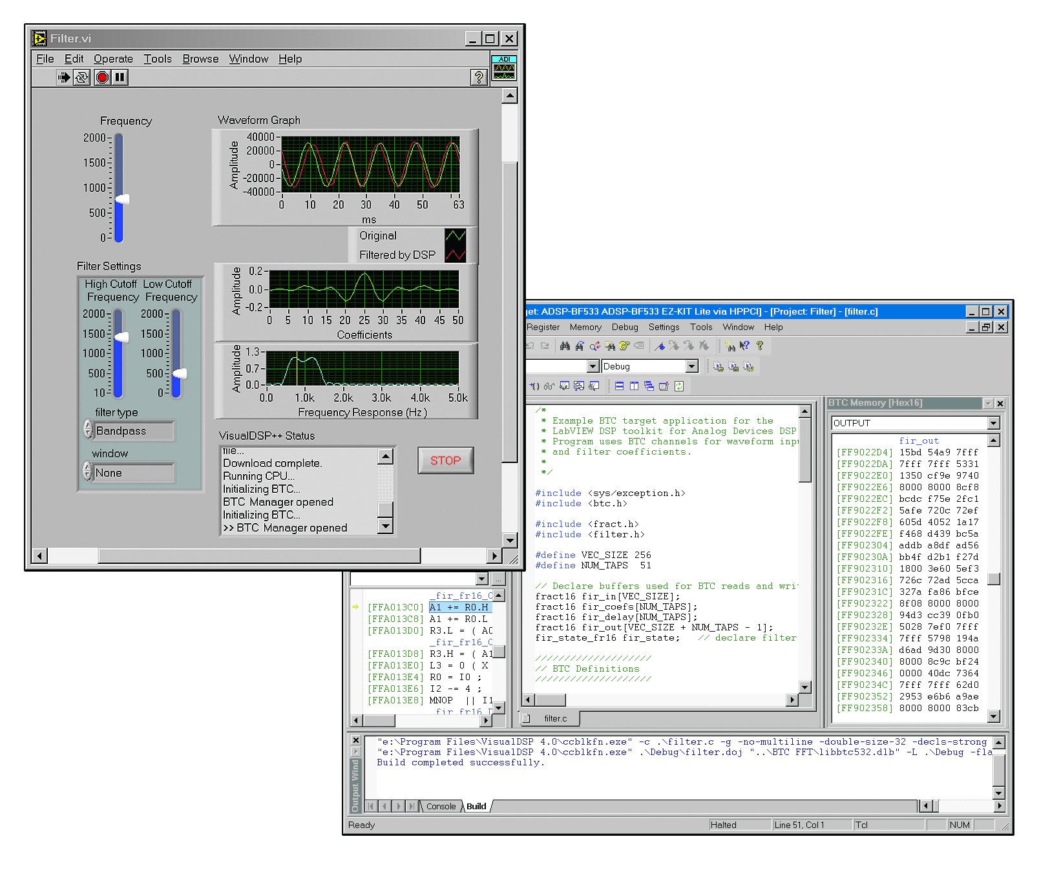This screenshot has width=1039, height=870.
Task: Switch to the Console tab
Action: coord(442,806)
